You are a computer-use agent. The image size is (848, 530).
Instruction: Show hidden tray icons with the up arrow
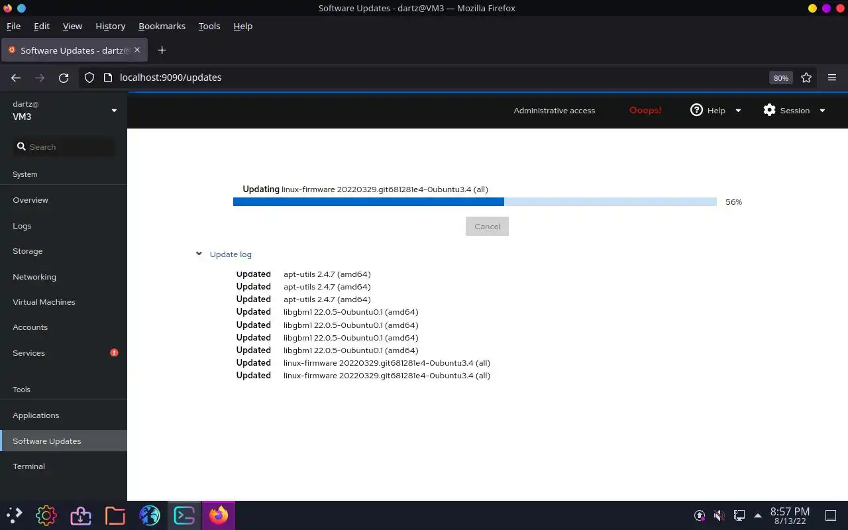[758, 515]
